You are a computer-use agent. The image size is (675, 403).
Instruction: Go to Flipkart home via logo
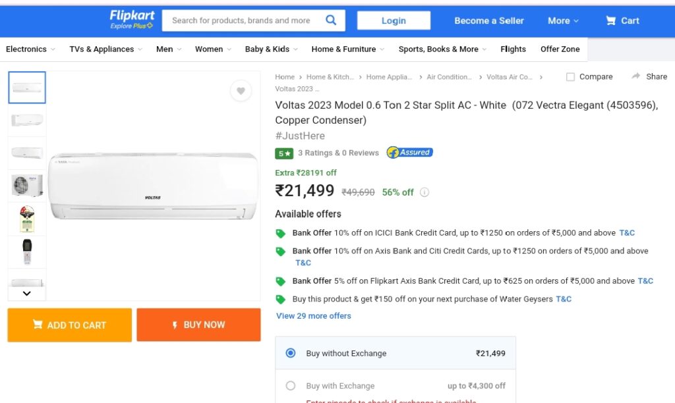(x=132, y=20)
